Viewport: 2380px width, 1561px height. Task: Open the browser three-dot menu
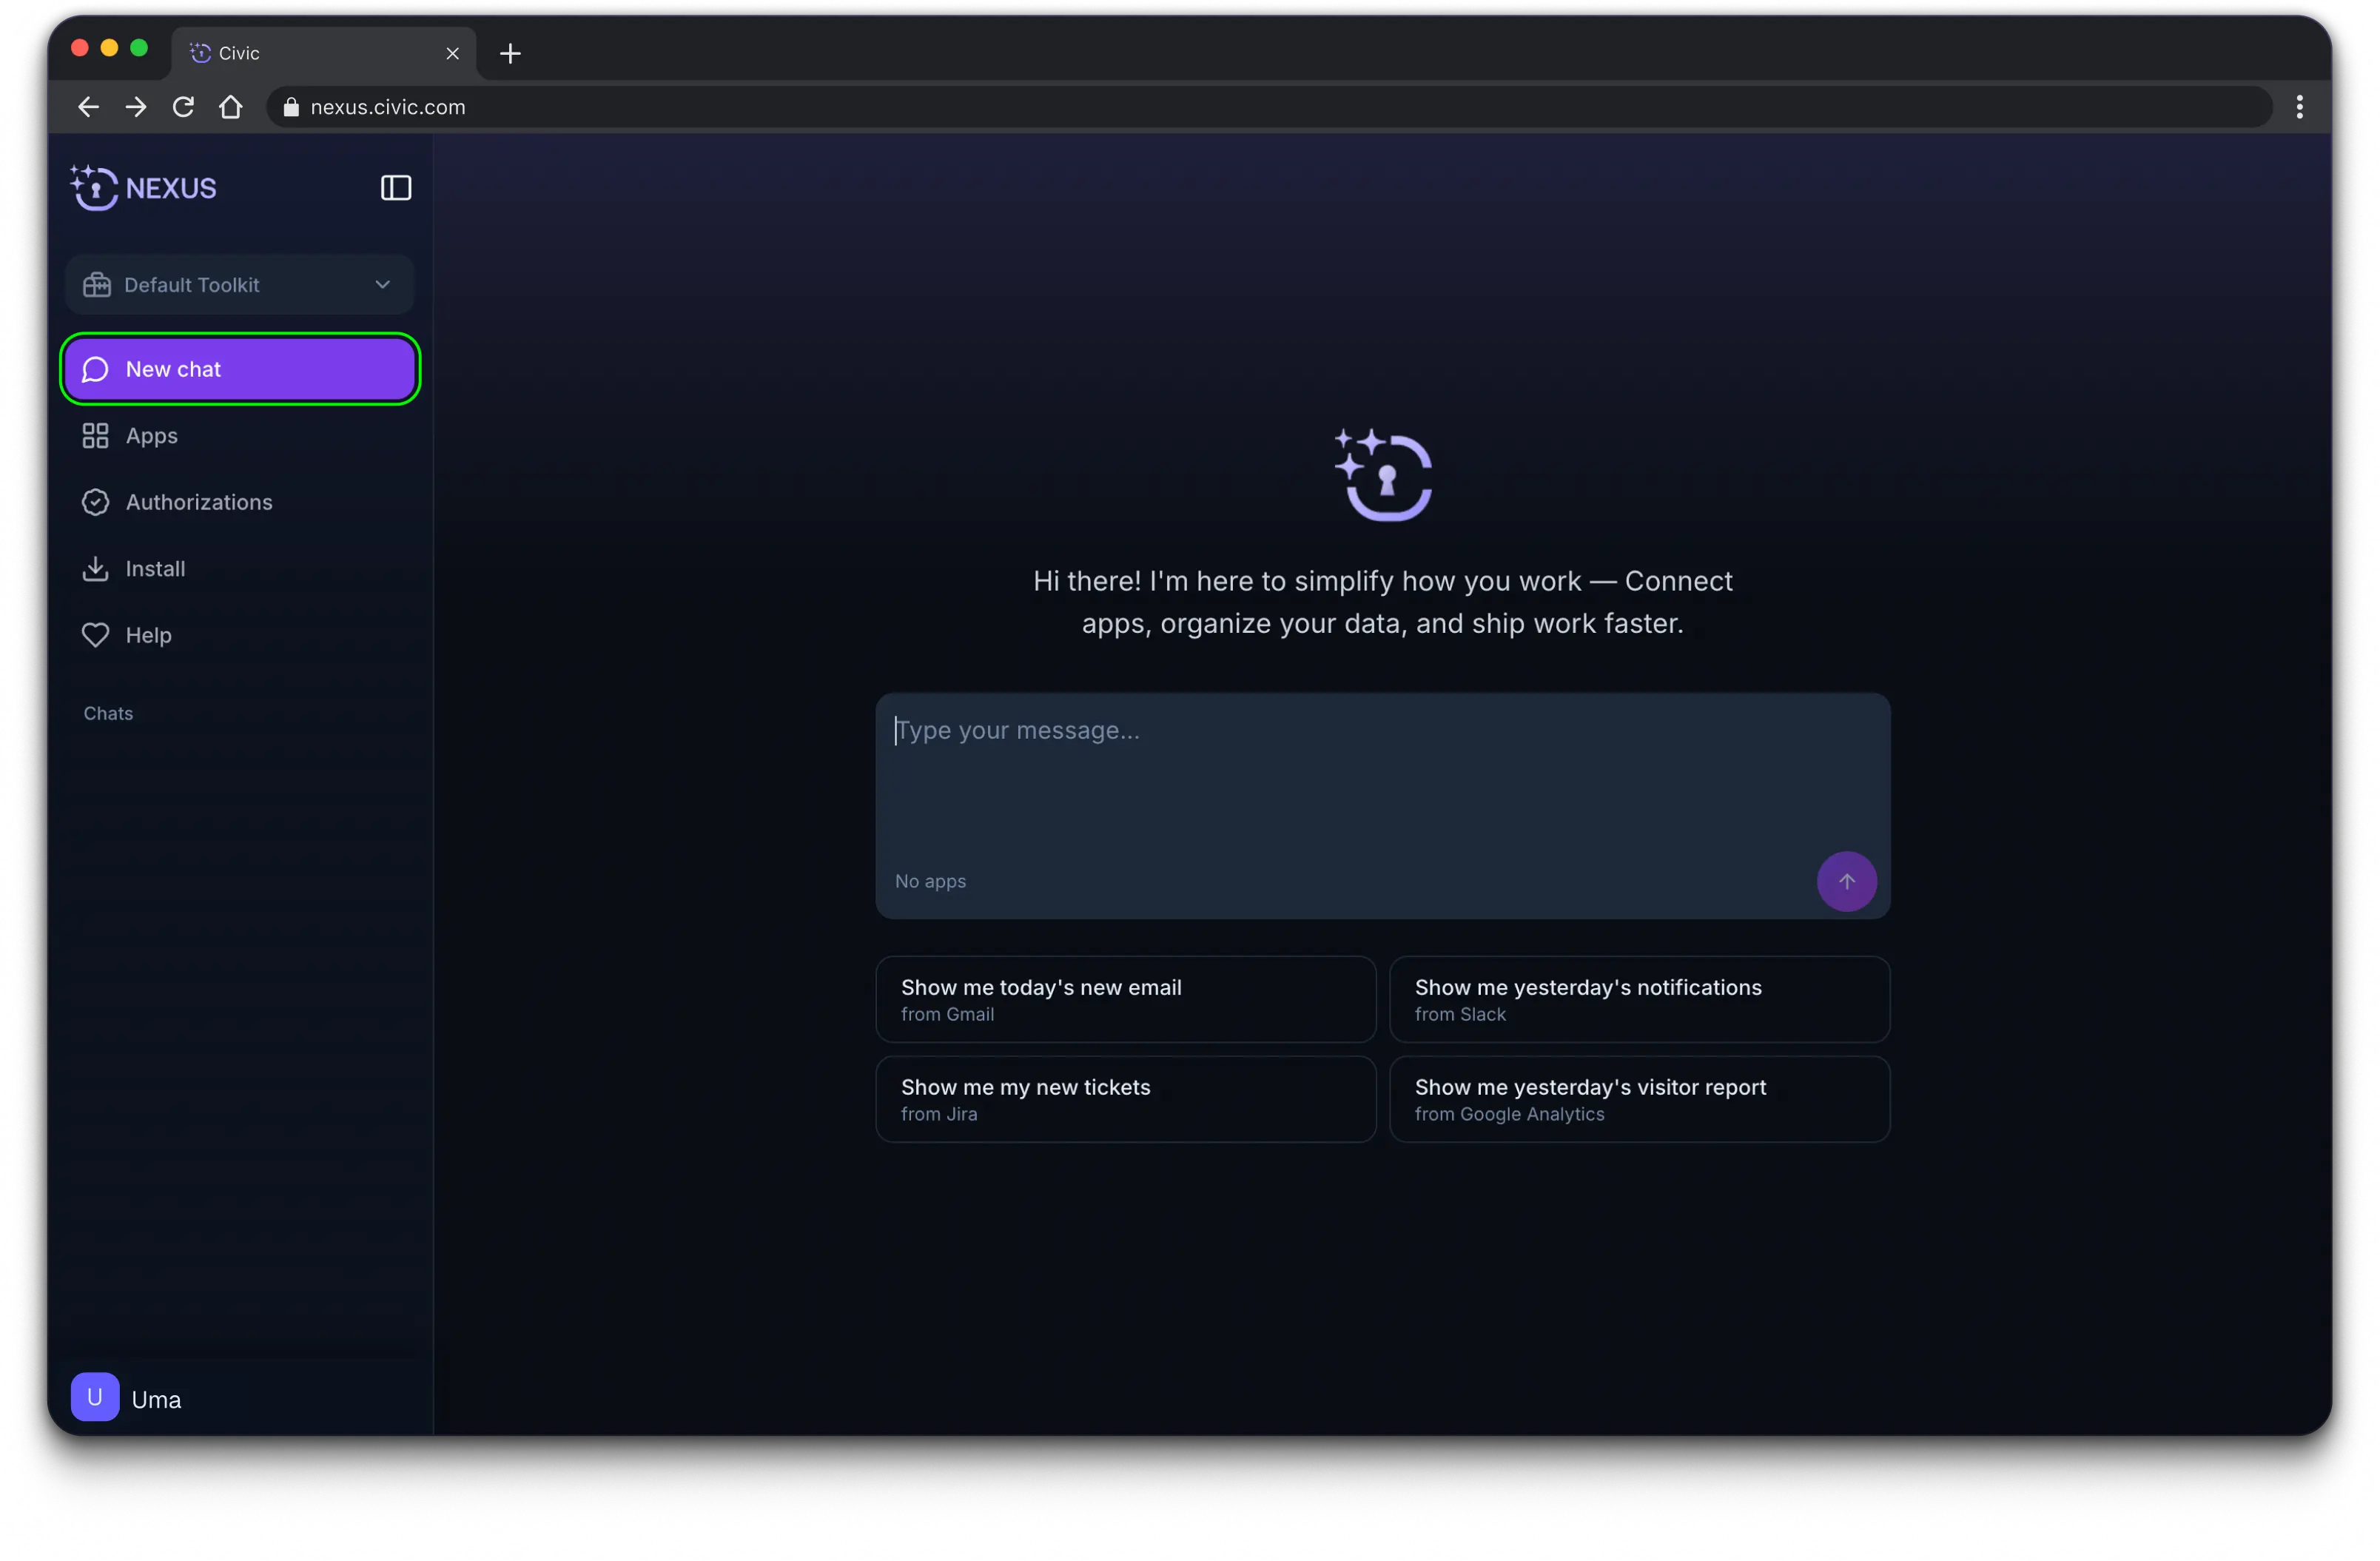pos(2299,107)
